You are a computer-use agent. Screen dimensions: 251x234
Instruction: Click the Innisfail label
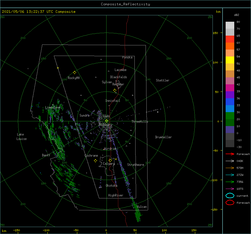point(113,101)
